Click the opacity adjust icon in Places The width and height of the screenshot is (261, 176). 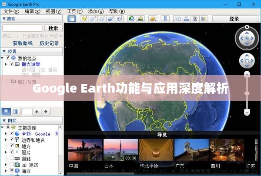pyautogui.click(x=15, y=111)
